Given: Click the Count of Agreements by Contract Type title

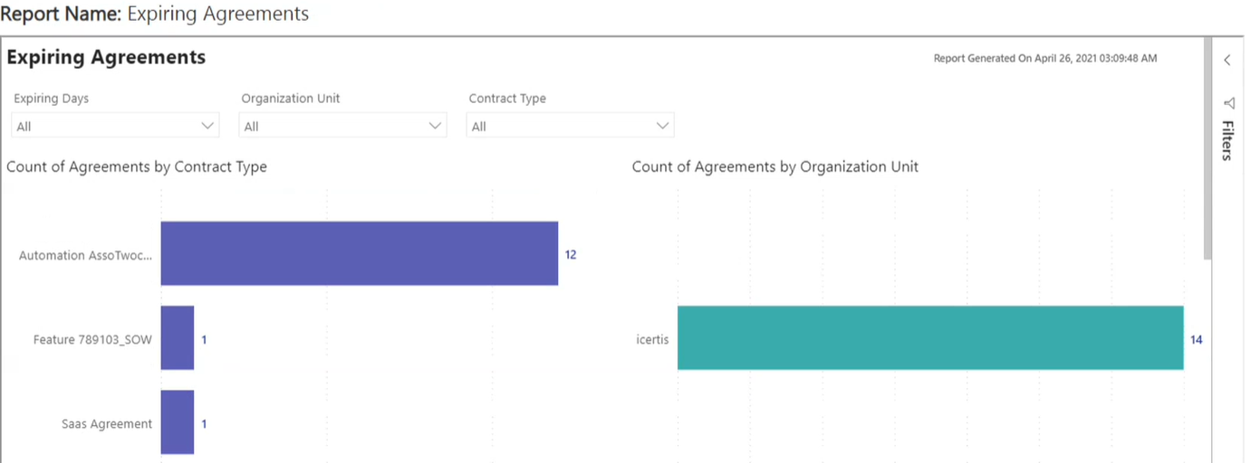Looking at the screenshot, I should 137,166.
